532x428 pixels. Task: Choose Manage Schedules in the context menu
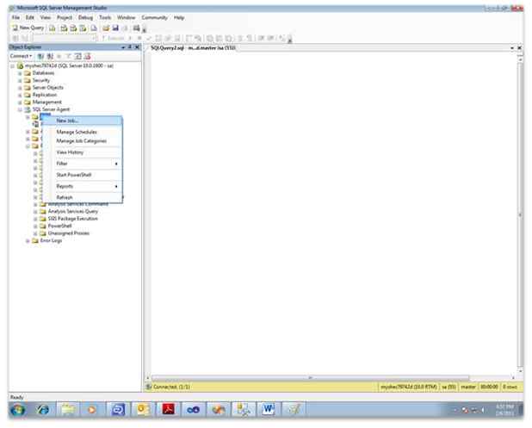(82, 132)
